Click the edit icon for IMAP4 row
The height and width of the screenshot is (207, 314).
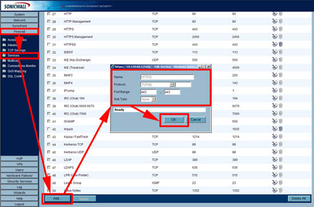coord(275,82)
